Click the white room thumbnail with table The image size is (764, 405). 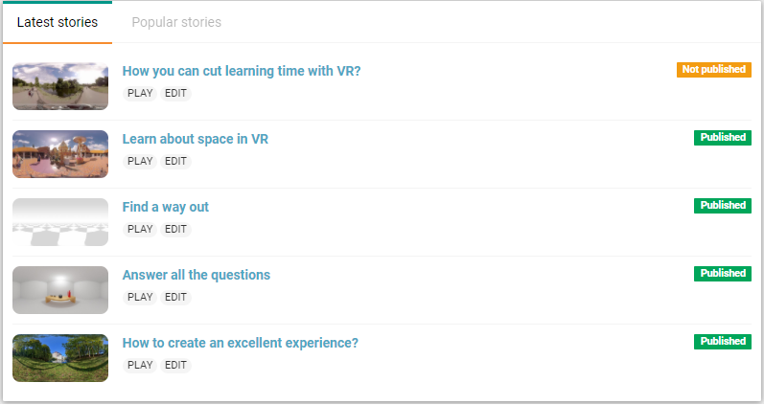pos(60,290)
